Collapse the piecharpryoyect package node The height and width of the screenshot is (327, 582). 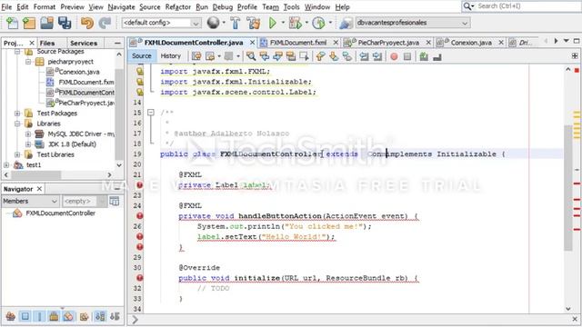[x=28, y=62]
